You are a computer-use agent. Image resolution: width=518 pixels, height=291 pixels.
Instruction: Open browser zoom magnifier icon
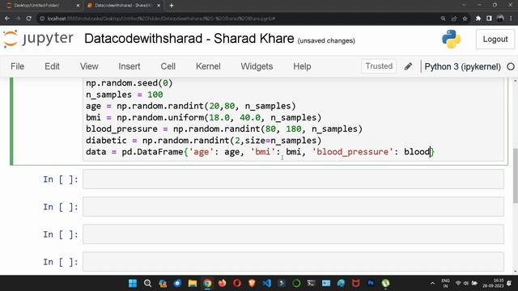click(443, 19)
